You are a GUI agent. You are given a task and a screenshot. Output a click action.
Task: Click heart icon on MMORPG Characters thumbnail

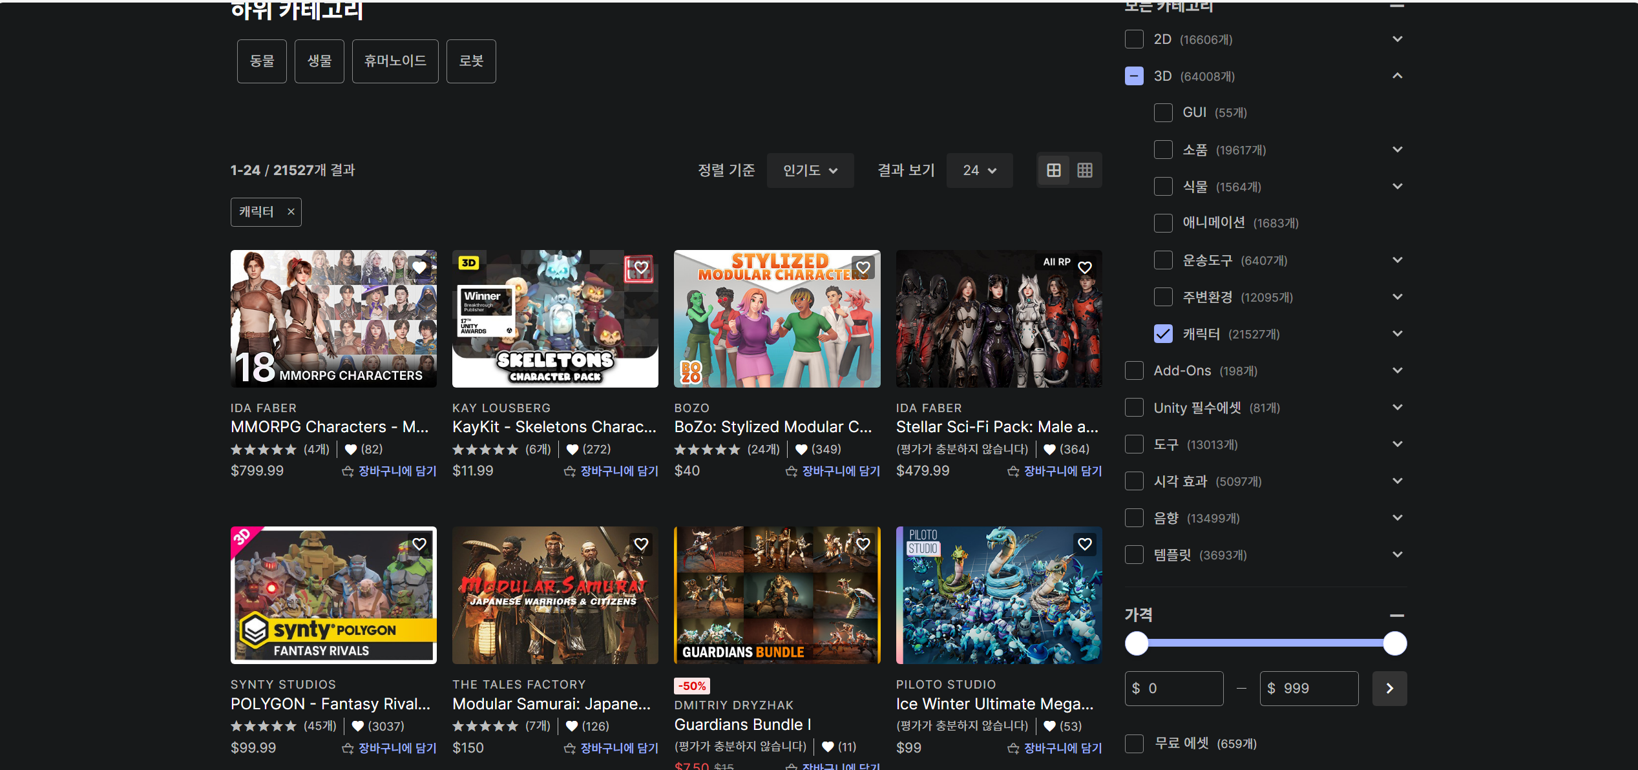pos(419,267)
